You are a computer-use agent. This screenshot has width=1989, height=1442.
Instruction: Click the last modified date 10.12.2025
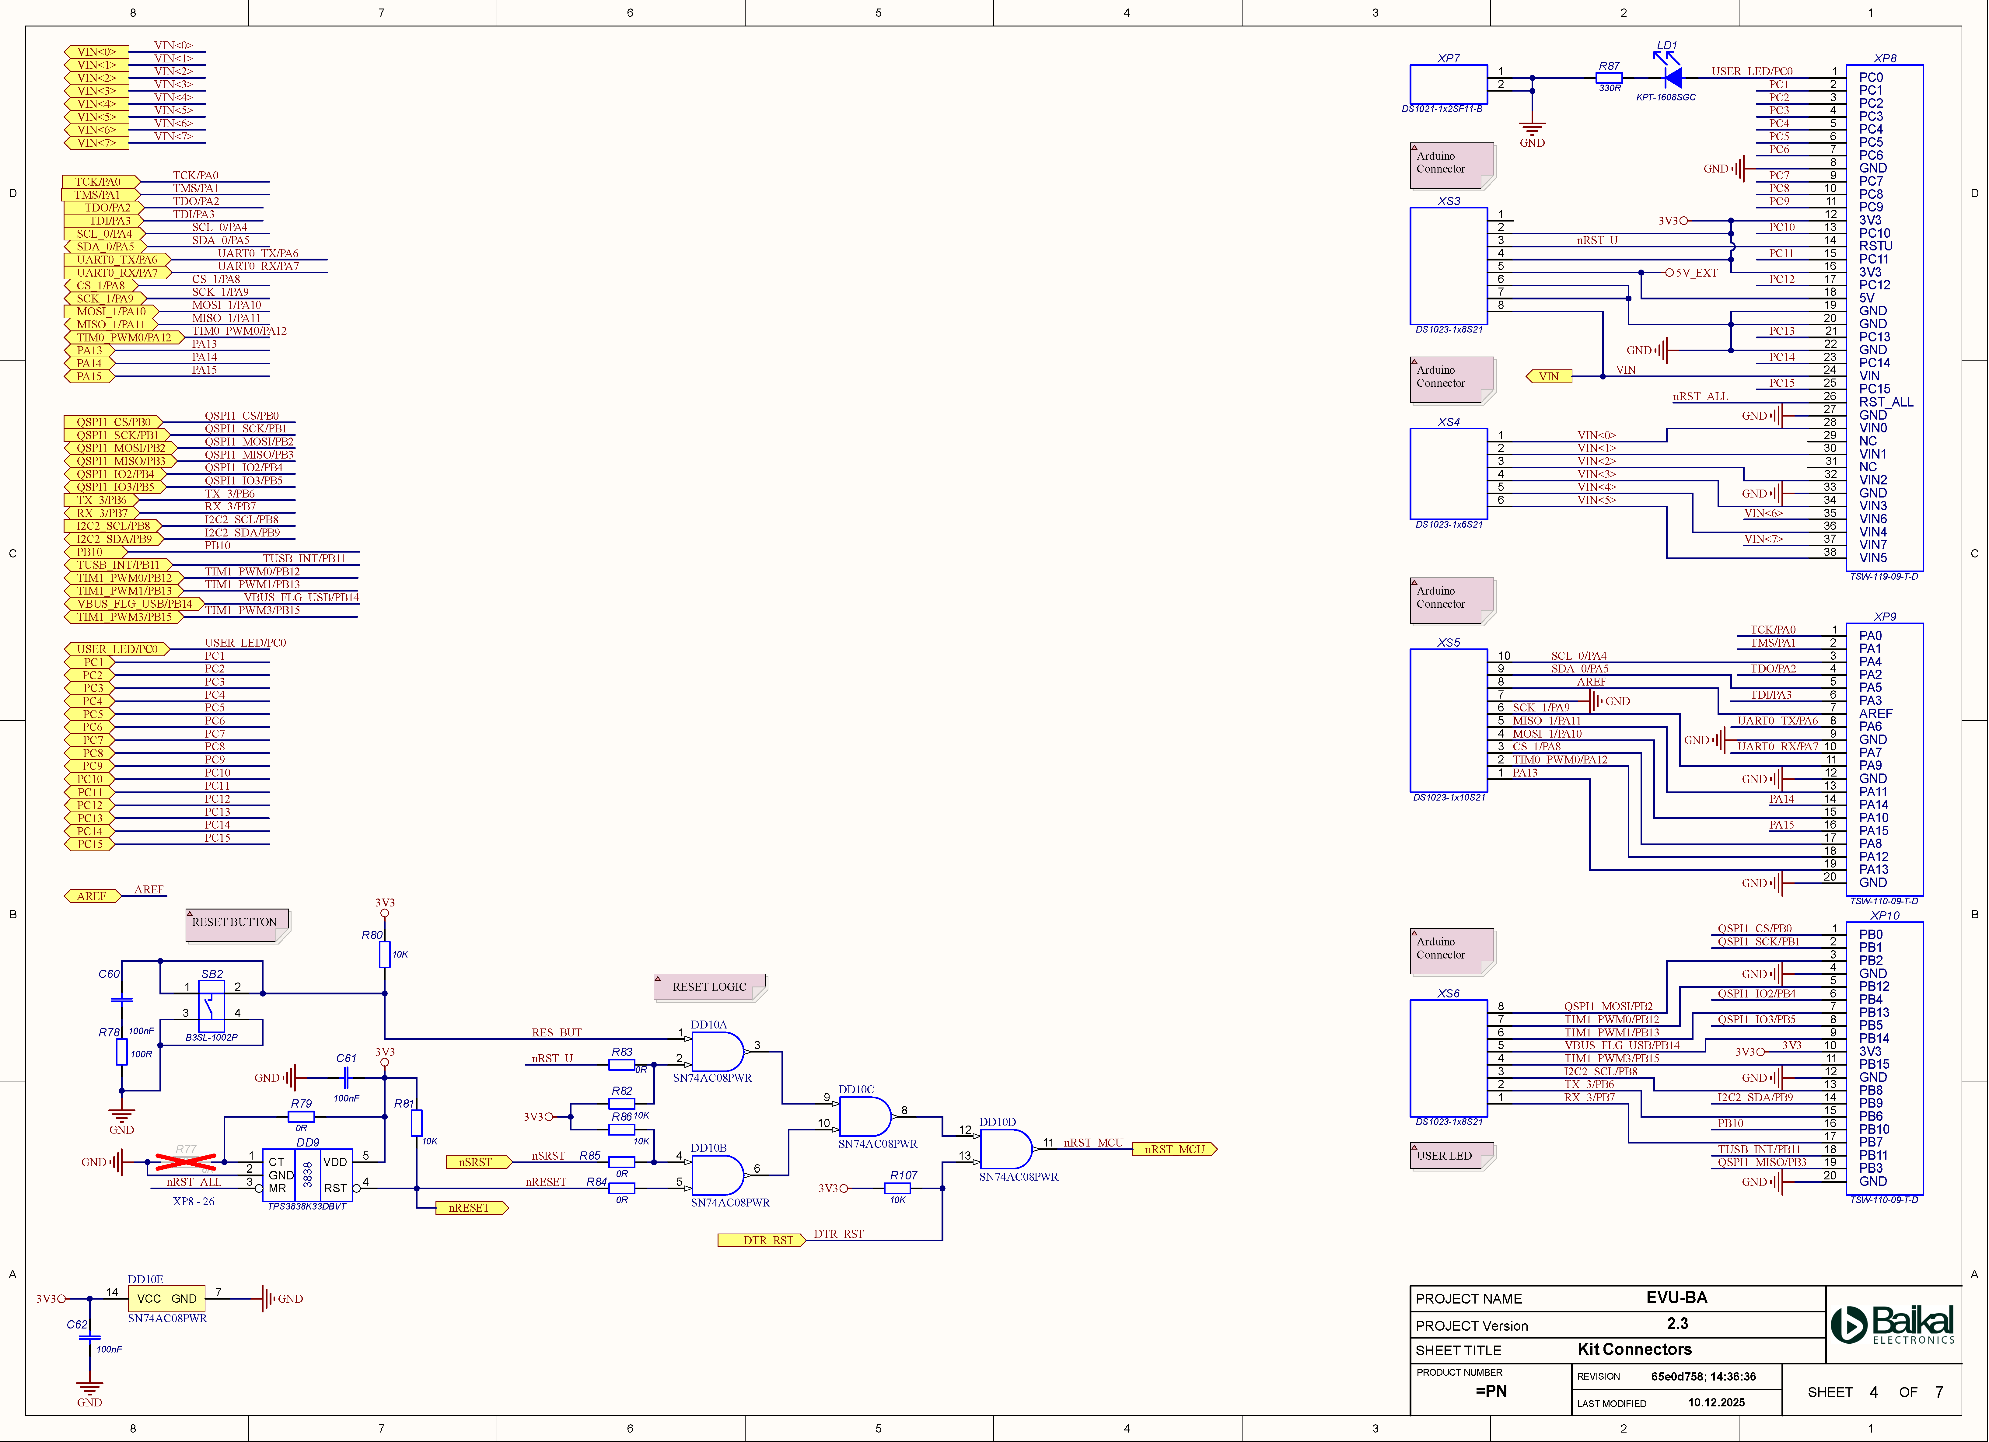tap(1716, 1402)
